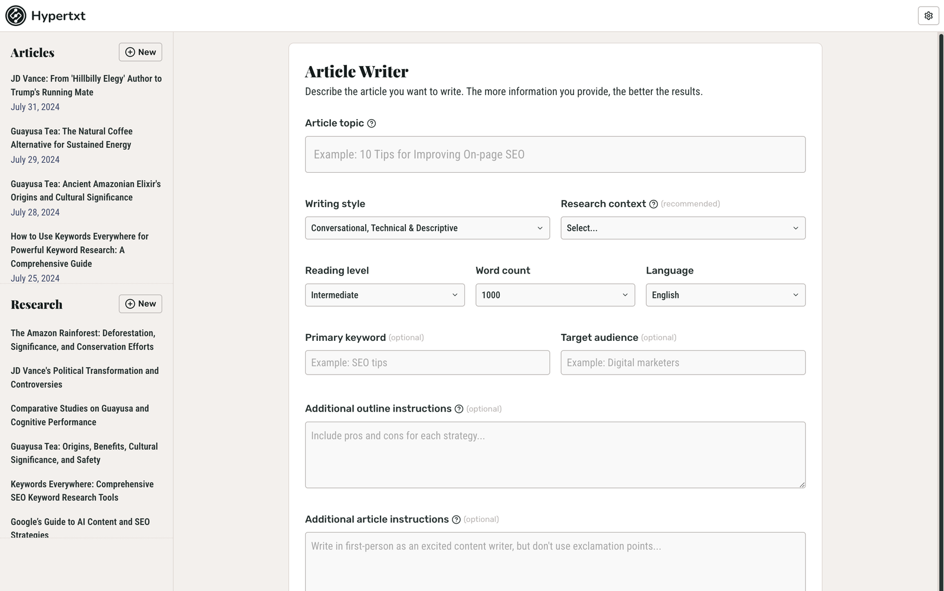Screen dimensions: 944x591
Task: Click the 'July 31, 2024' date text
Action: 35,107
